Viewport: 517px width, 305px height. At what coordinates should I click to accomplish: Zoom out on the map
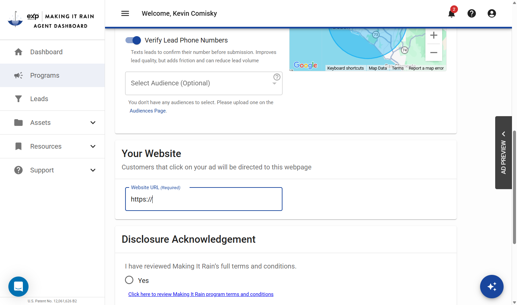pyautogui.click(x=434, y=53)
